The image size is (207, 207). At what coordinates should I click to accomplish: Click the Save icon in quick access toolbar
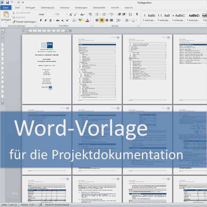click(x=7, y=2)
